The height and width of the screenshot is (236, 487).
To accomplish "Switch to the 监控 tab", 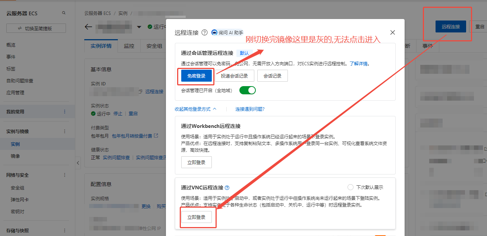I will [x=129, y=46].
